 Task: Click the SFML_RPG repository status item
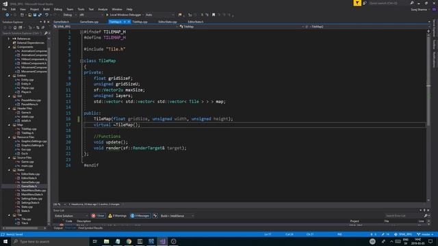[x=403, y=234]
